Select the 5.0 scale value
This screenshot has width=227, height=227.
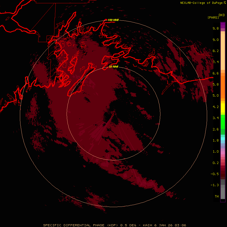click(x=216, y=96)
